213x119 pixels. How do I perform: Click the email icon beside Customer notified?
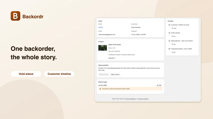pos(169,25)
